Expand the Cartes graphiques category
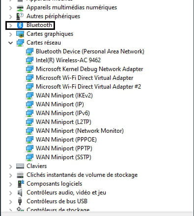The height and width of the screenshot is (216, 194). tap(10, 34)
